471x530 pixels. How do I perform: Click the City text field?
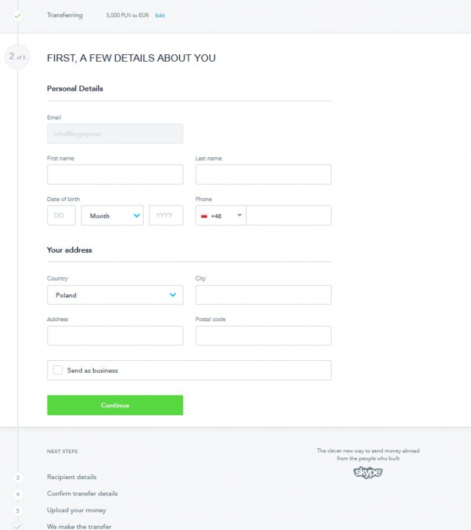[263, 295]
